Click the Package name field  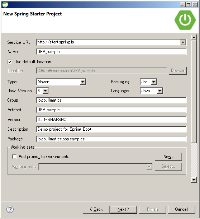111,139
